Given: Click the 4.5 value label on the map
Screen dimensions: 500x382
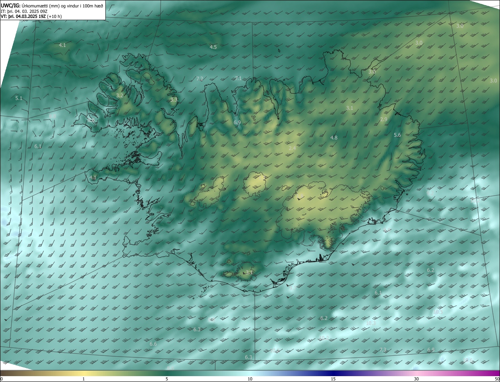Looking at the screenshot, I should (x=213, y=47).
